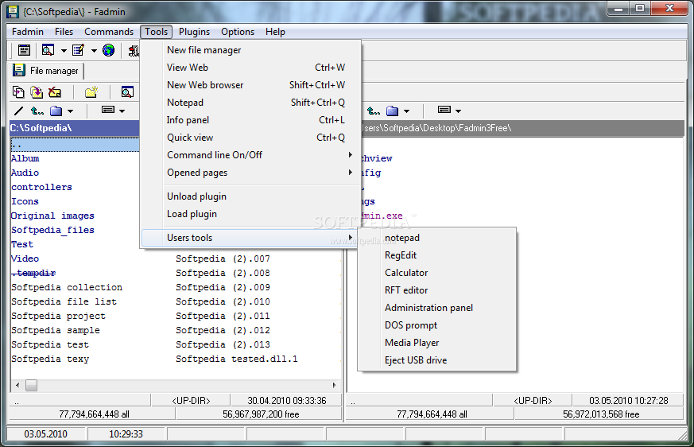
Task: Select the Softpedia_files folder in the left panel
Action: pos(52,230)
